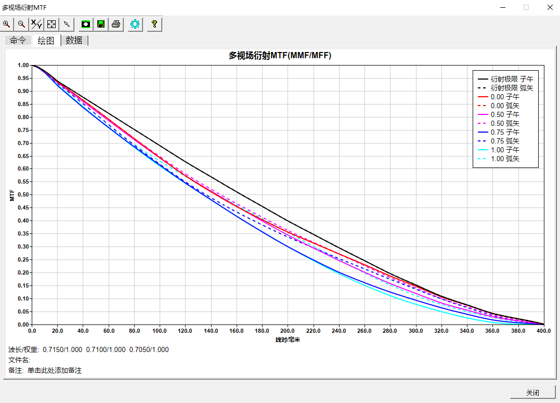Switch to the 命令 tab

pyautogui.click(x=18, y=40)
